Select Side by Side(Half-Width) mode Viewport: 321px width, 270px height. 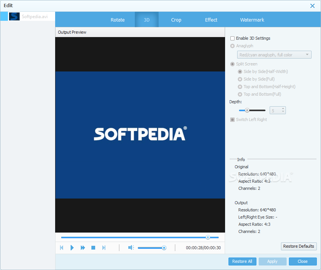coord(240,71)
